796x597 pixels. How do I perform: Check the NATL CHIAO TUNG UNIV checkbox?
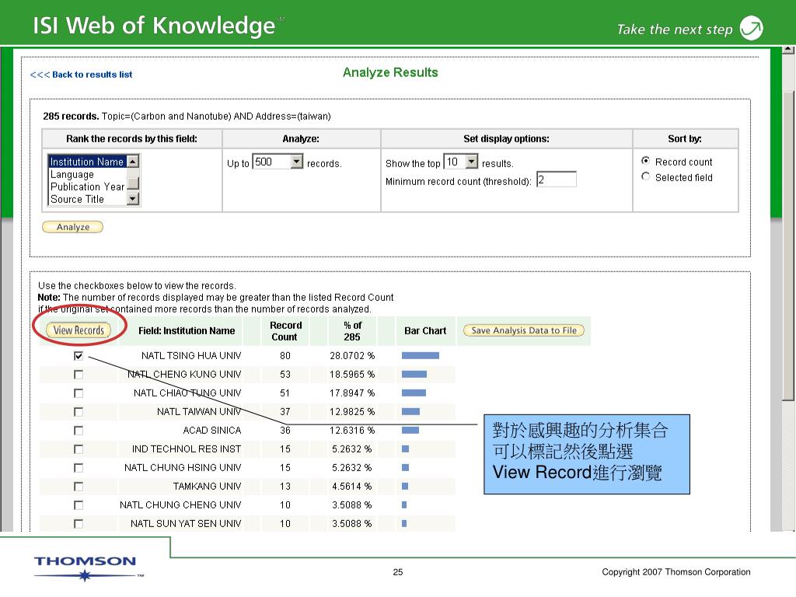[x=79, y=393]
